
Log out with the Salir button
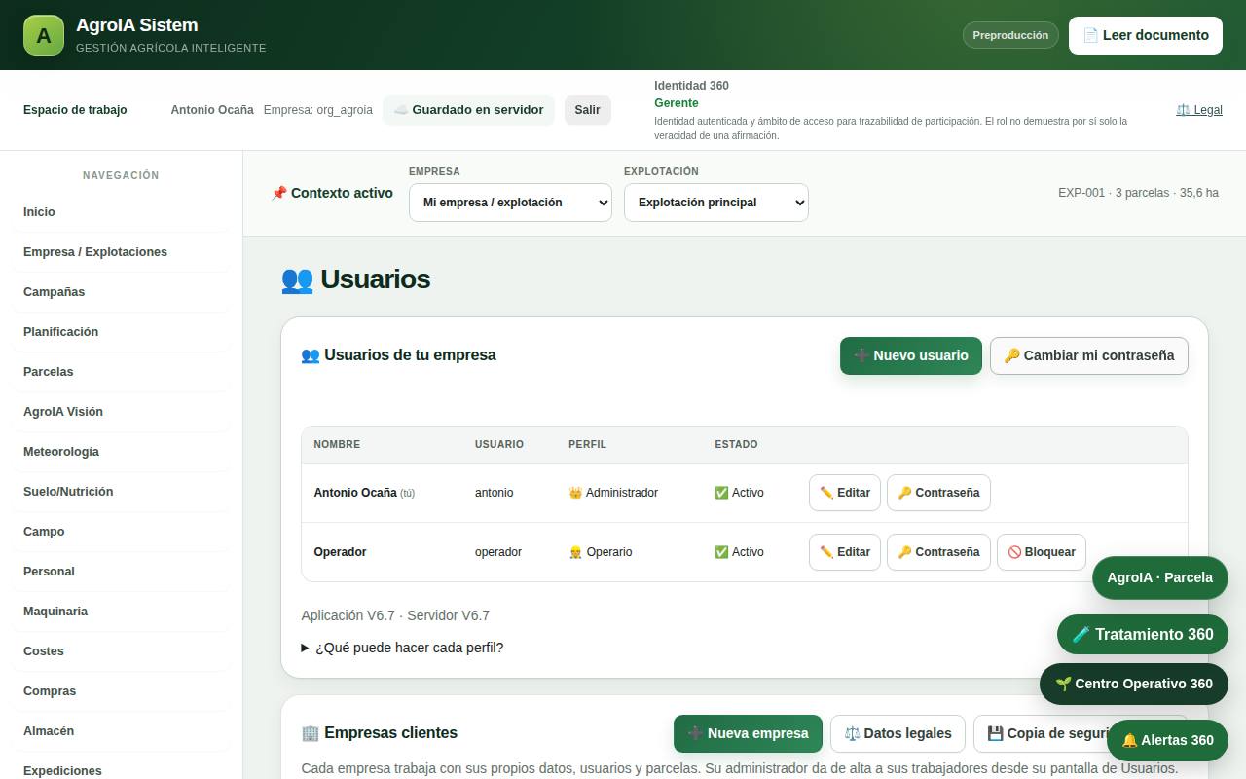[x=588, y=110]
